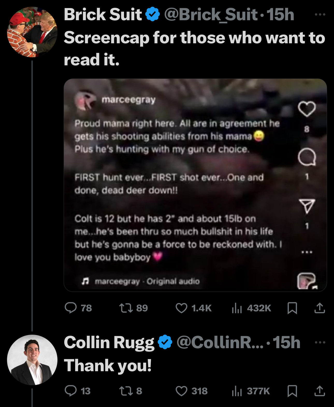
Task: View analytics showing 432K views
Action: [237, 308]
